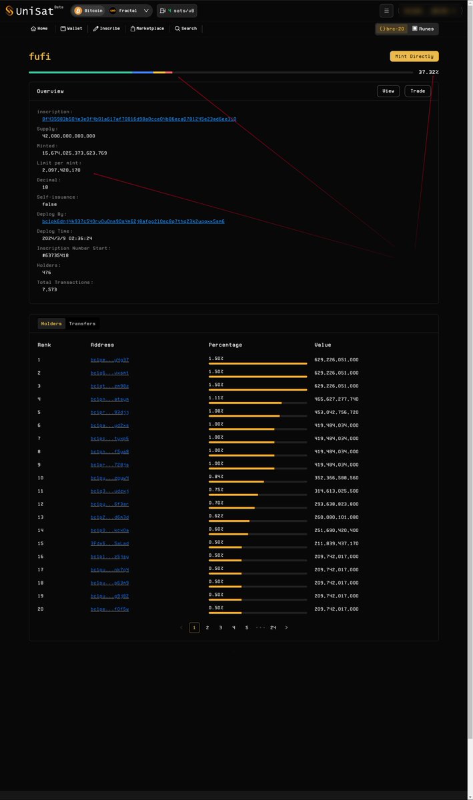The height and width of the screenshot is (800, 473).
Task: Open rank 1 holder address bc1pe...u4g37
Action: coord(110,360)
